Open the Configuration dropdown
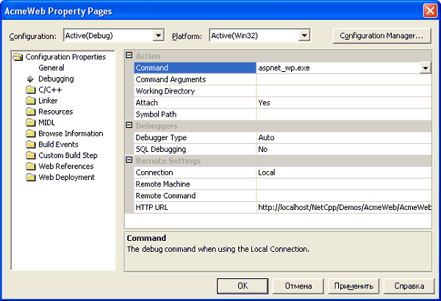 point(158,35)
